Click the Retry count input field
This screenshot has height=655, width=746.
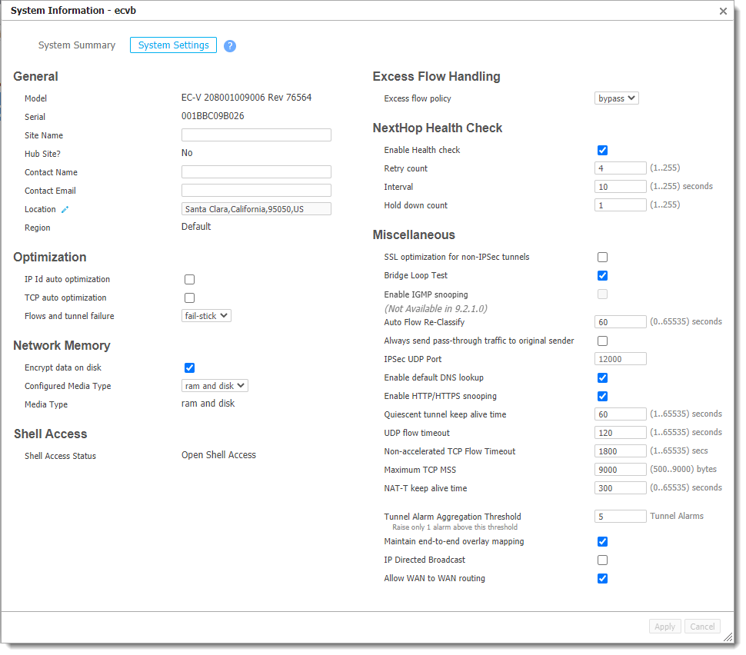[x=620, y=168]
